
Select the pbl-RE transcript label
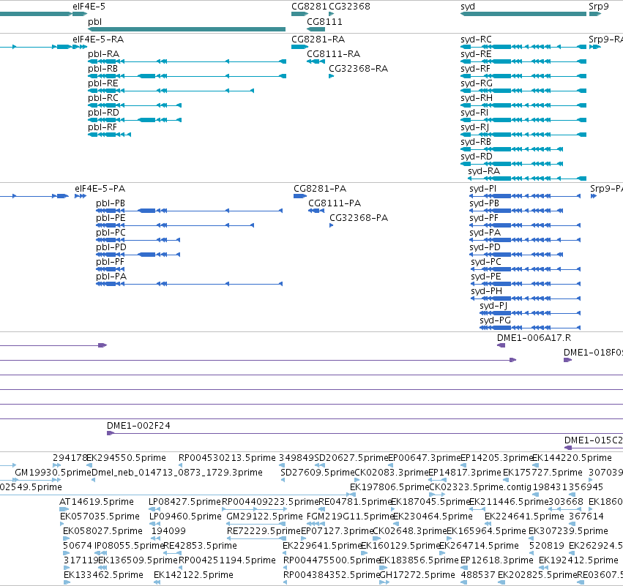(x=103, y=83)
